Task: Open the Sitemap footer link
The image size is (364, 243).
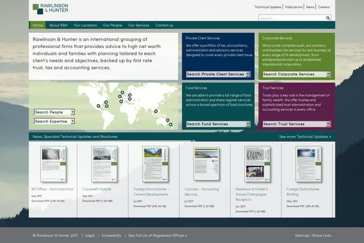Action: (302, 235)
